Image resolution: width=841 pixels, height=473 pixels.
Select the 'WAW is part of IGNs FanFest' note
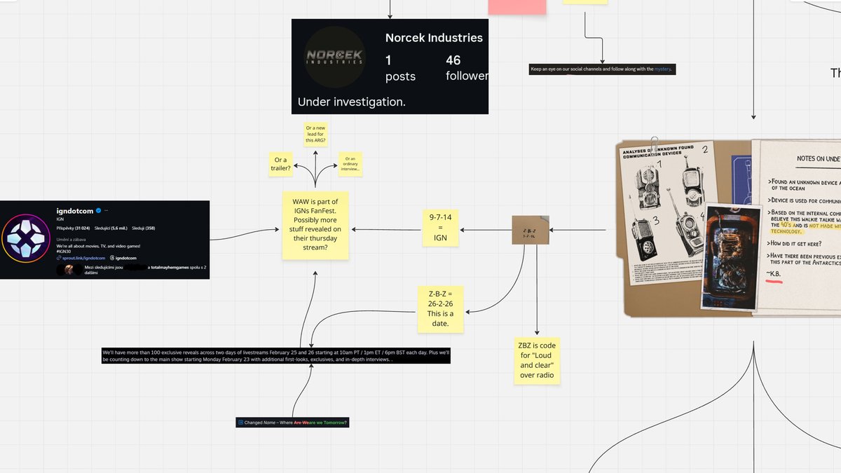pyautogui.click(x=315, y=227)
